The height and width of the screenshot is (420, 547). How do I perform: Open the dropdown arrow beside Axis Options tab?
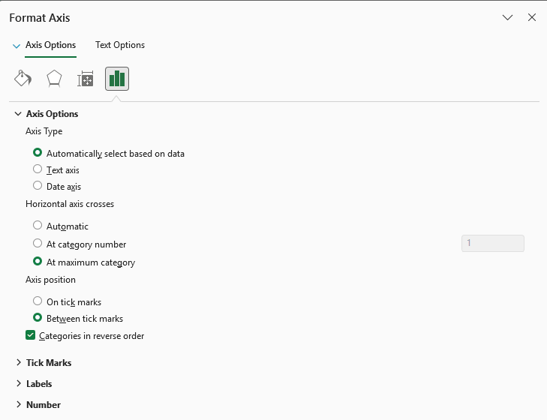click(17, 46)
